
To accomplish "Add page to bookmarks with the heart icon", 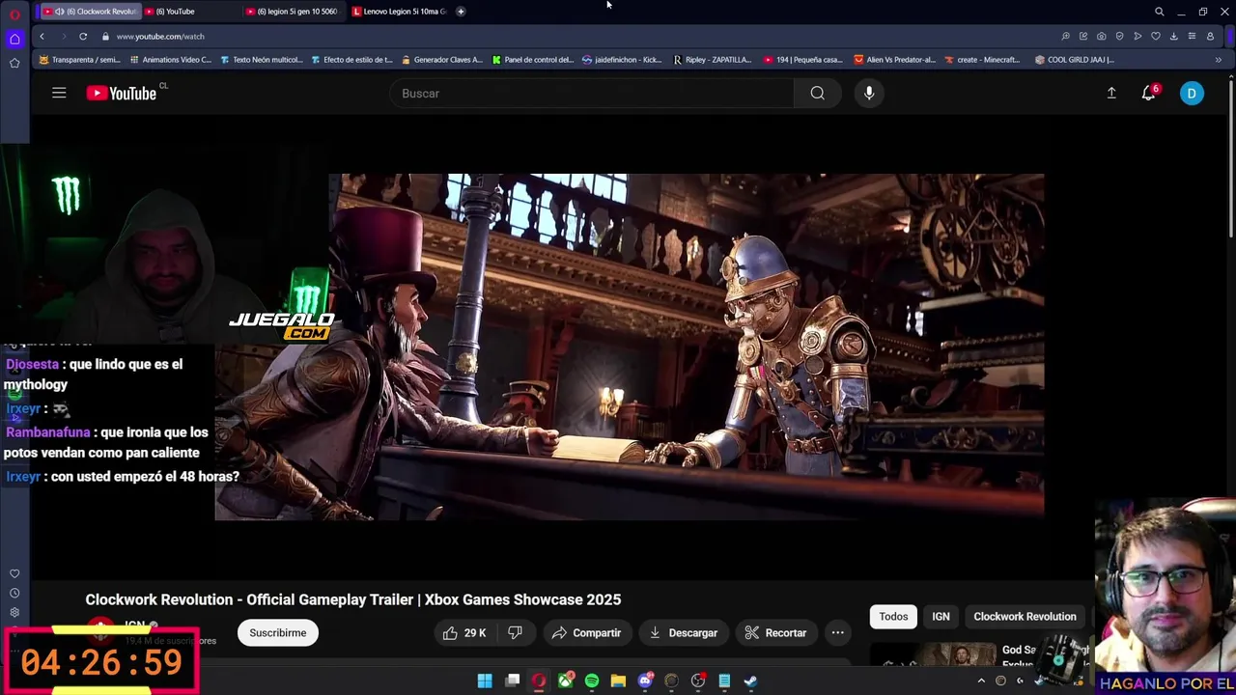I will [x=1156, y=36].
